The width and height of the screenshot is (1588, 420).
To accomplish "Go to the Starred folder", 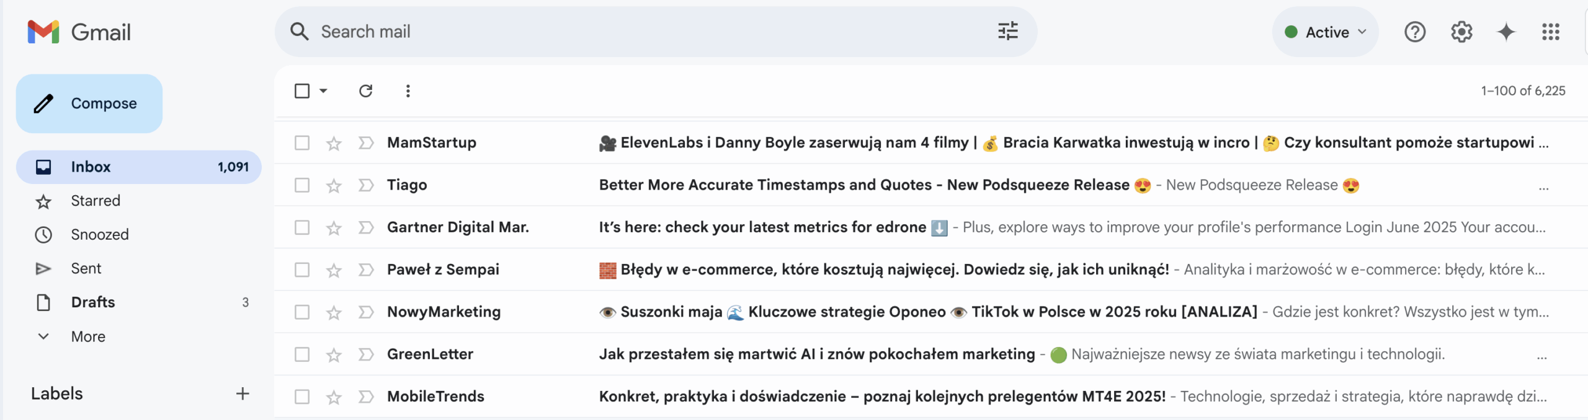I will [x=96, y=201].
